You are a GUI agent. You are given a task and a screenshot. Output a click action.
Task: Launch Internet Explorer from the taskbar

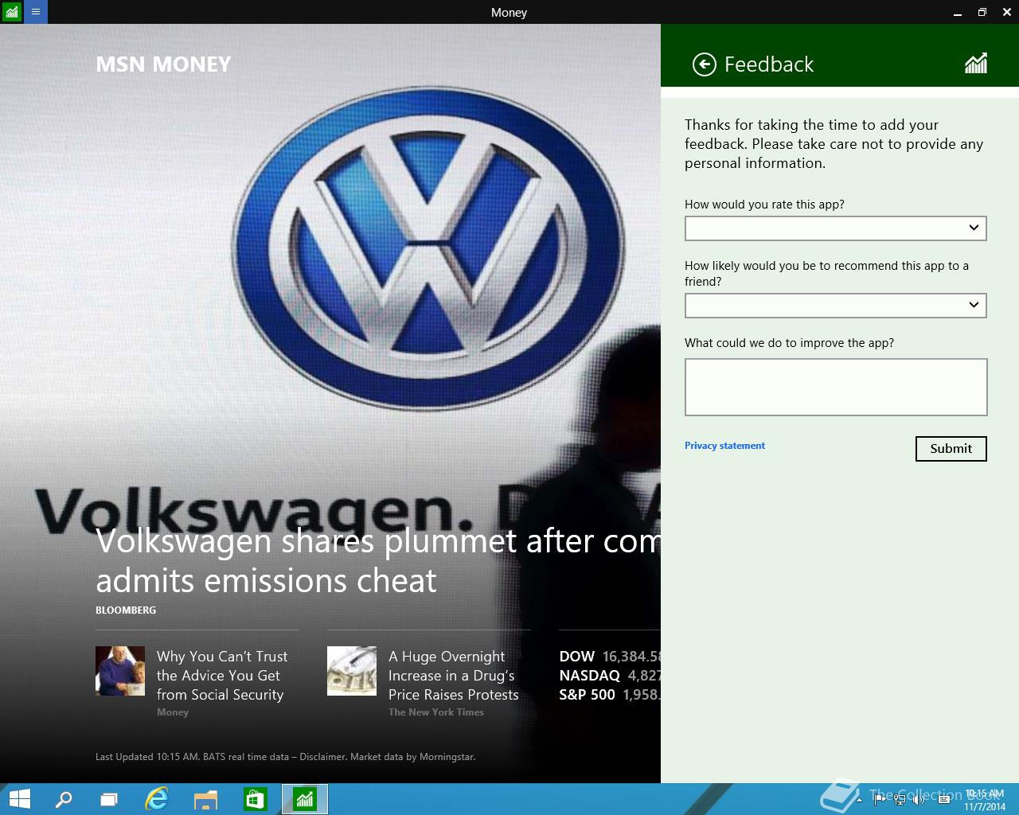[157, 799]
